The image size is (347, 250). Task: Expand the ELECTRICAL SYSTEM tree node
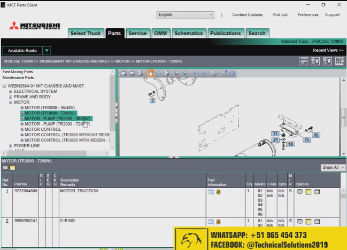pos(11,91)
